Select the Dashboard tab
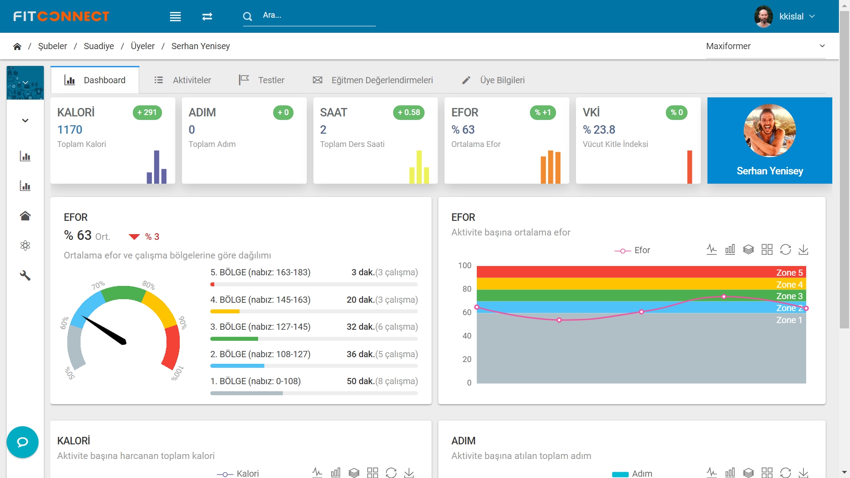 (x=95, y=80)
